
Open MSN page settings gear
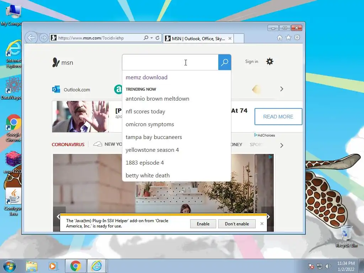pyautogui.click(x=269, y=61)
